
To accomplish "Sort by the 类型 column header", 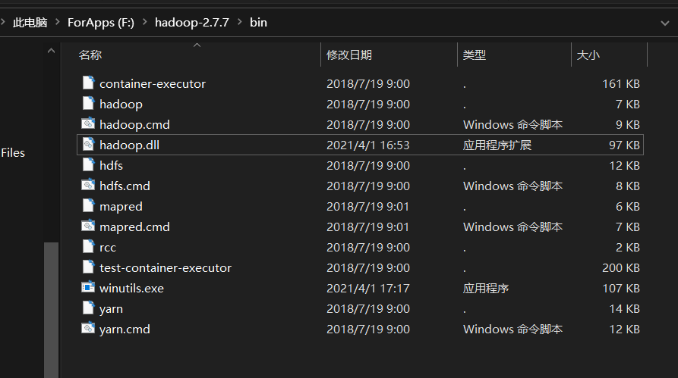I will pyautogui.click(x=475, y=55).
